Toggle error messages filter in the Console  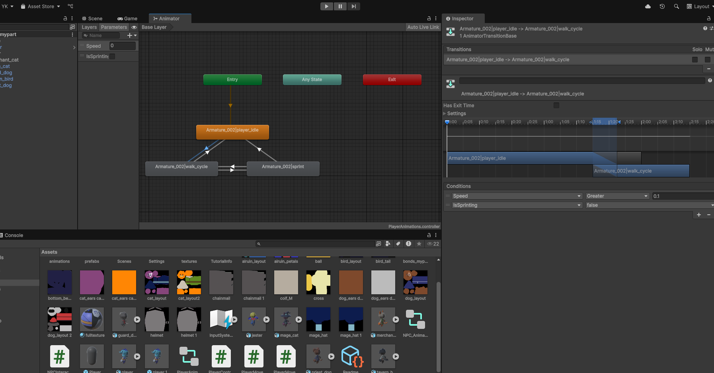[409, 243]
